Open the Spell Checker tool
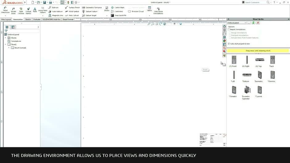The height and width of the screenshot is (163, 290). 21,10
